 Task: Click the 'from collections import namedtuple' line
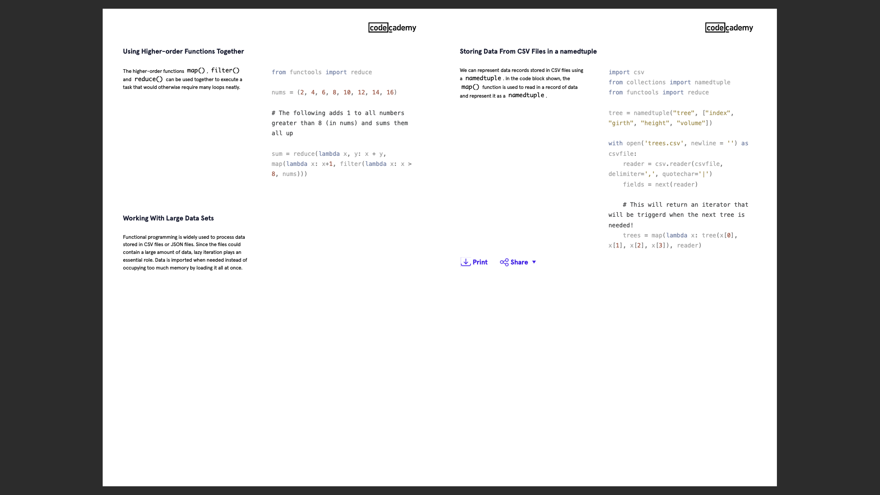click(669, 82)
